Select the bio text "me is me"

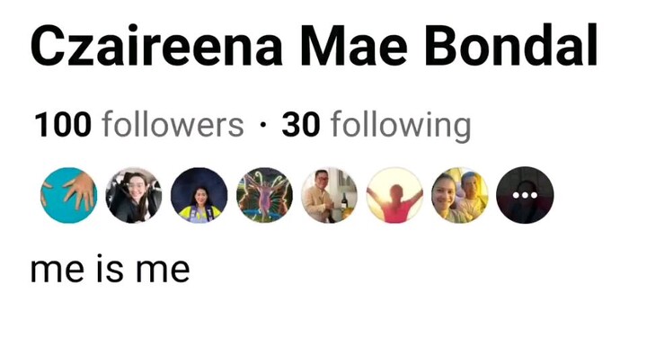point(111,269)
